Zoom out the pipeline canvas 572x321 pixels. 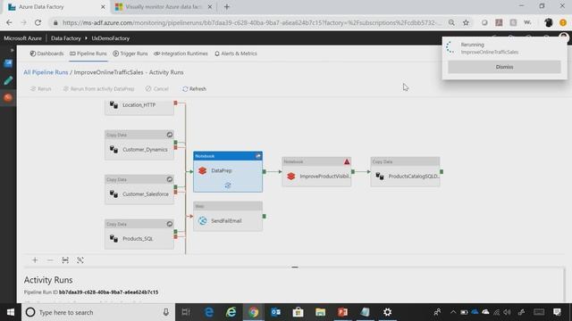tap(50, 260)
